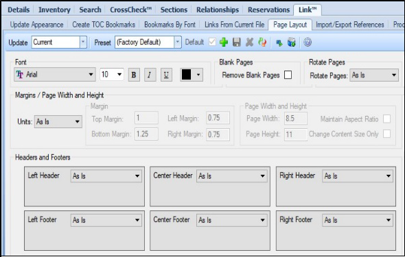Toggle Italic font style button

point(150,75)
